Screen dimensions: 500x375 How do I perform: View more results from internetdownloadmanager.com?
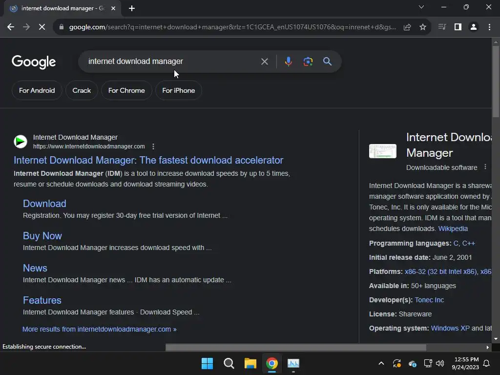coord(100,329)
